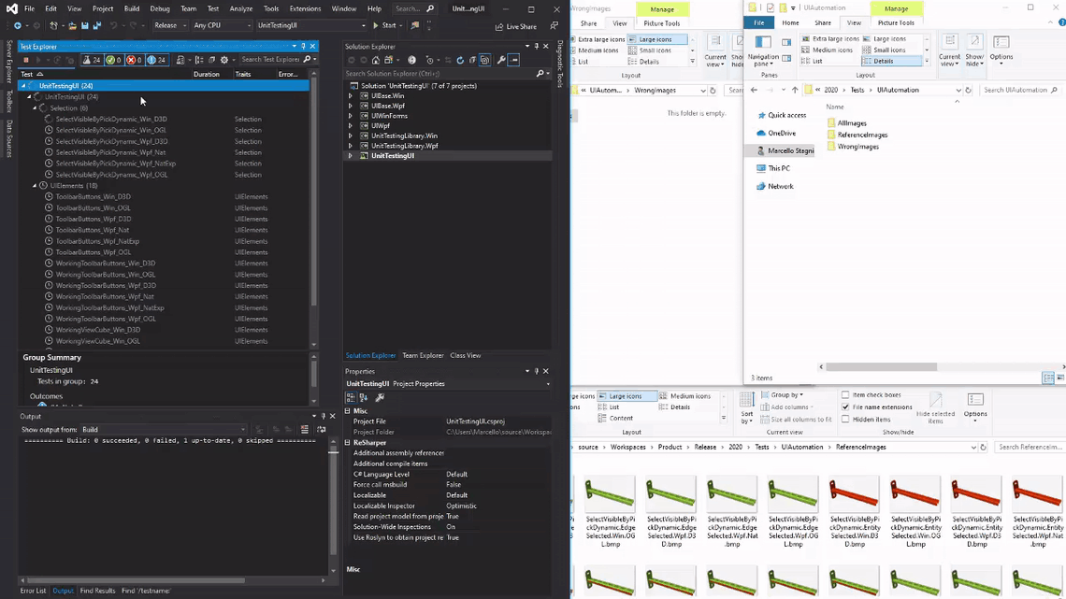Switch to the Team Explorer tab
The width and height of the screenshot is (1066, 599).
pos(423,355)
